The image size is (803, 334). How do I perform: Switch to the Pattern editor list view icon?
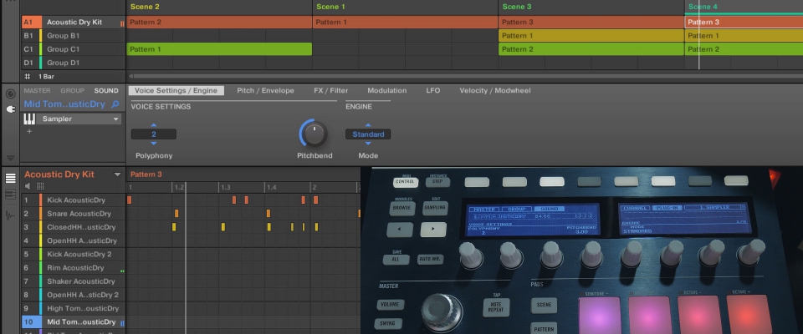point(10,178)
